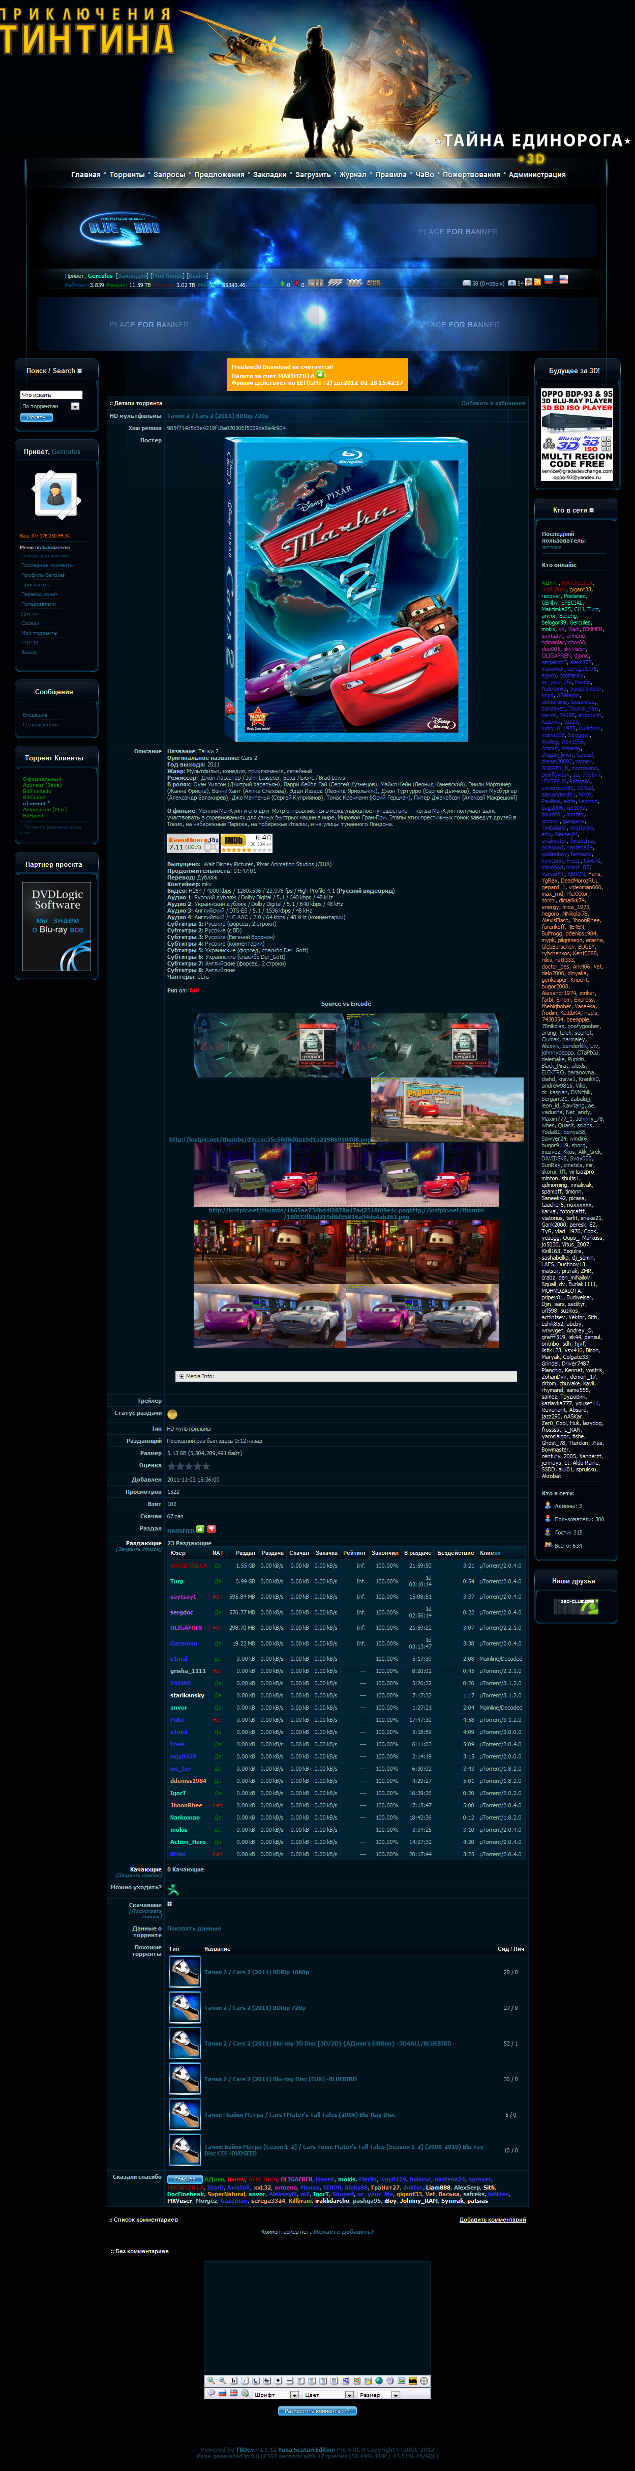Open seeder MAXIMZILLA's profile in the table
The height and width of the screenshot is (2471, 635).
189,1566
